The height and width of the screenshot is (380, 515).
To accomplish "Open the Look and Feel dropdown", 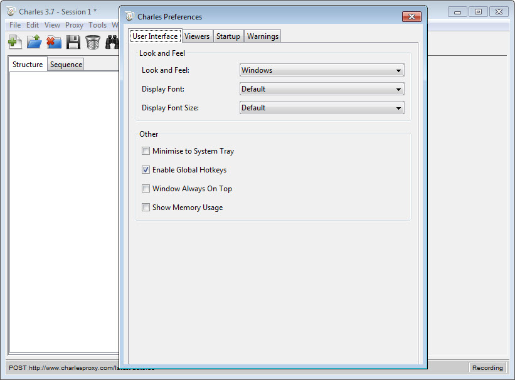I will pos(322,70).
